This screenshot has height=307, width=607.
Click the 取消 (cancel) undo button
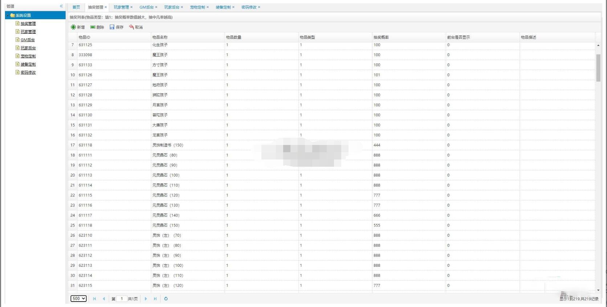136,27
